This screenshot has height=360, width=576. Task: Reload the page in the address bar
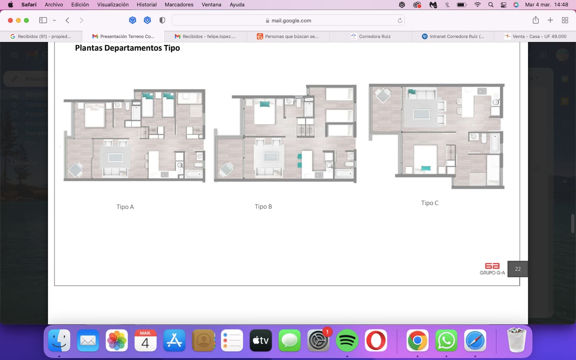point(400,20)
